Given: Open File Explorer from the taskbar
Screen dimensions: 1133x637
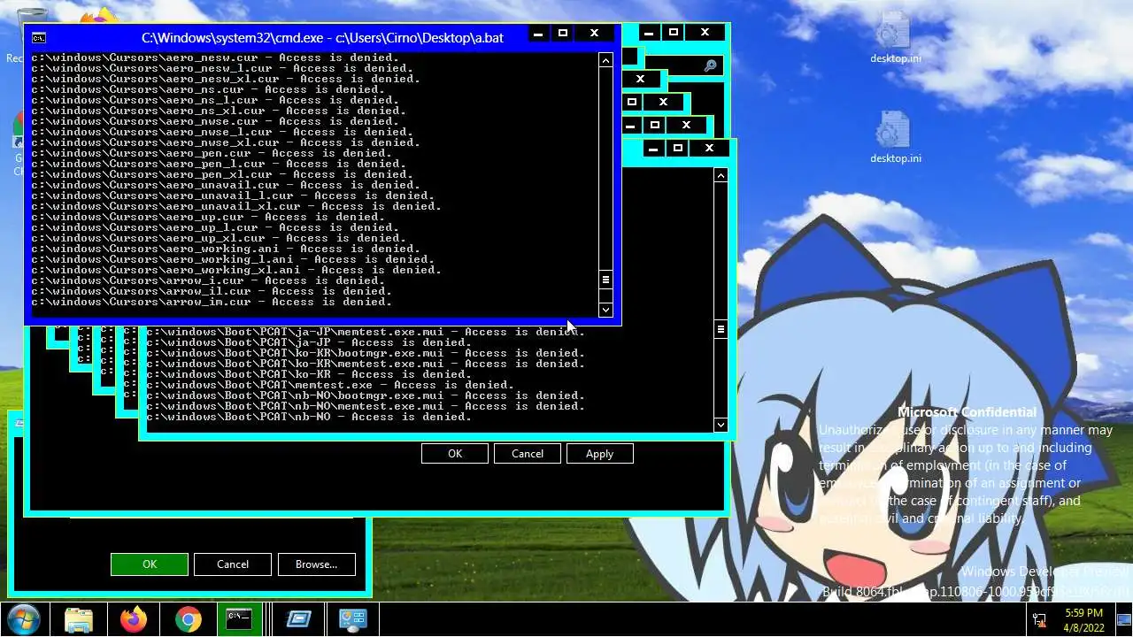Looking at the screenshot, I should pos(79,619).
